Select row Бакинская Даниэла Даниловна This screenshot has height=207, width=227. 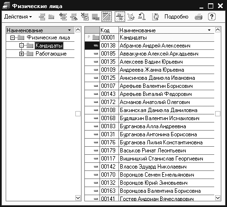149,110
